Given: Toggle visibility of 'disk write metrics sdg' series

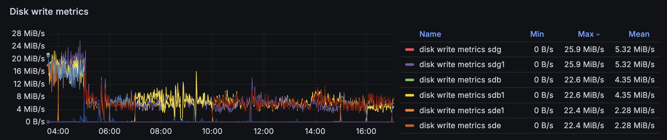Looking at the screenshot, I should pyautogui.click(x=460, y=50).
